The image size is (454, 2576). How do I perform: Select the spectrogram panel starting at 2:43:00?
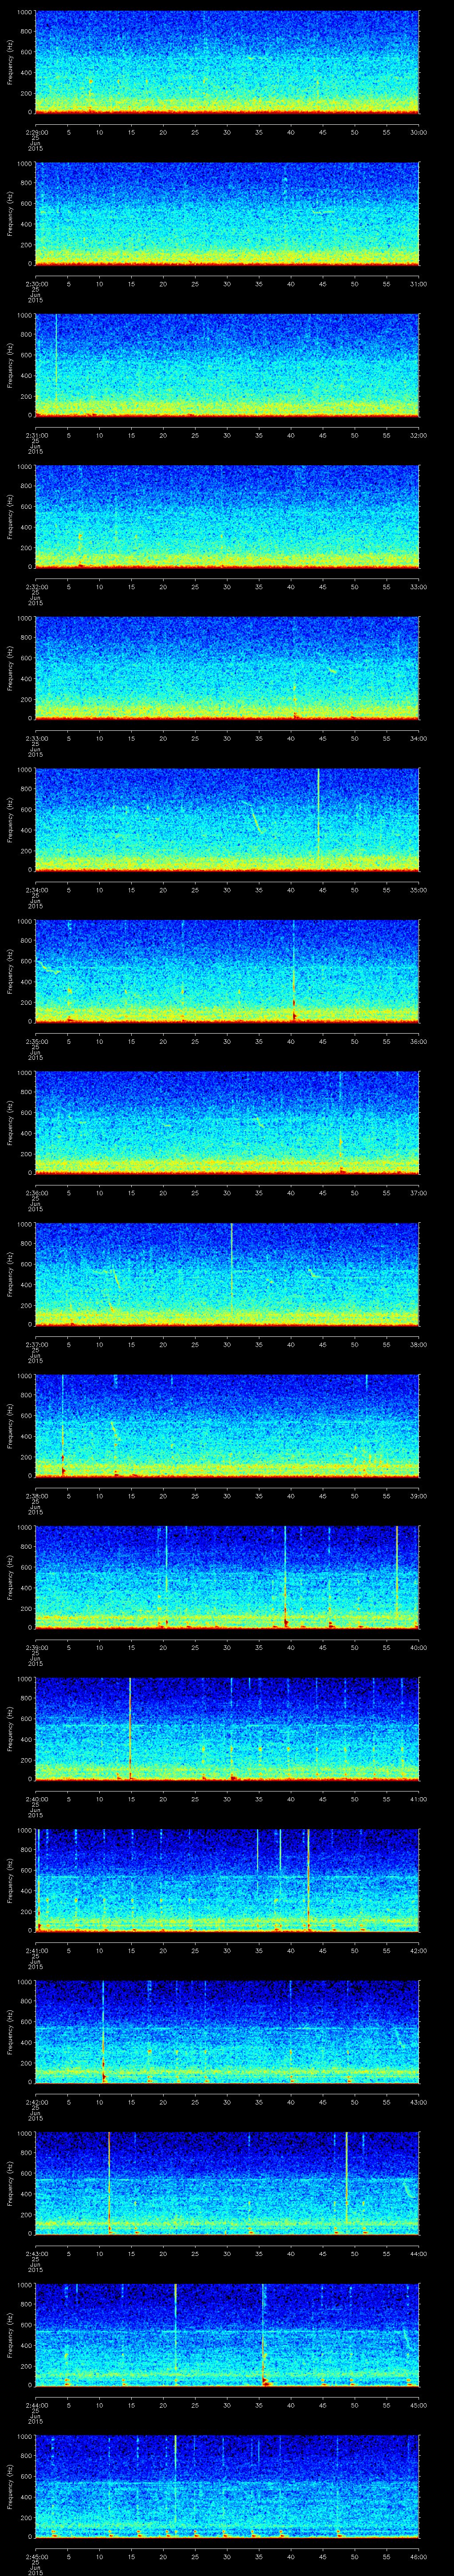click(x=227, y=2183)
